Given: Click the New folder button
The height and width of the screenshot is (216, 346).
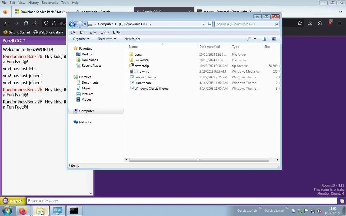Looking at the screenshot, I should click(x=132, y=39).
